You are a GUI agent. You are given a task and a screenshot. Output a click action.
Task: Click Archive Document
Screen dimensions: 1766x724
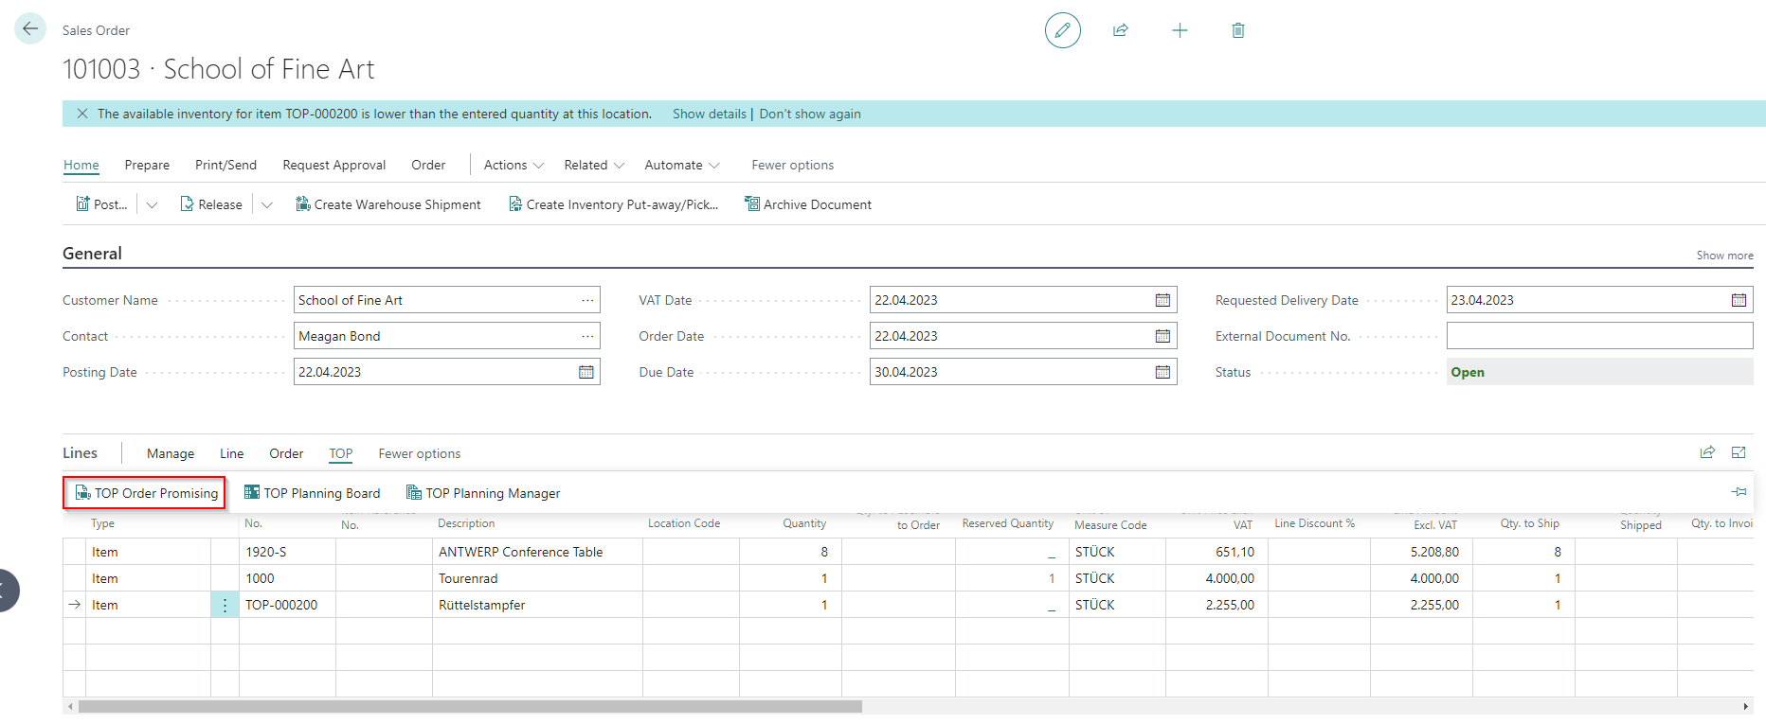[808, 204]
